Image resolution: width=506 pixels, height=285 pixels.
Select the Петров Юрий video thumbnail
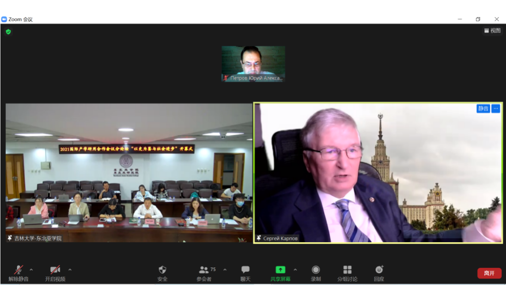[253, 64]
